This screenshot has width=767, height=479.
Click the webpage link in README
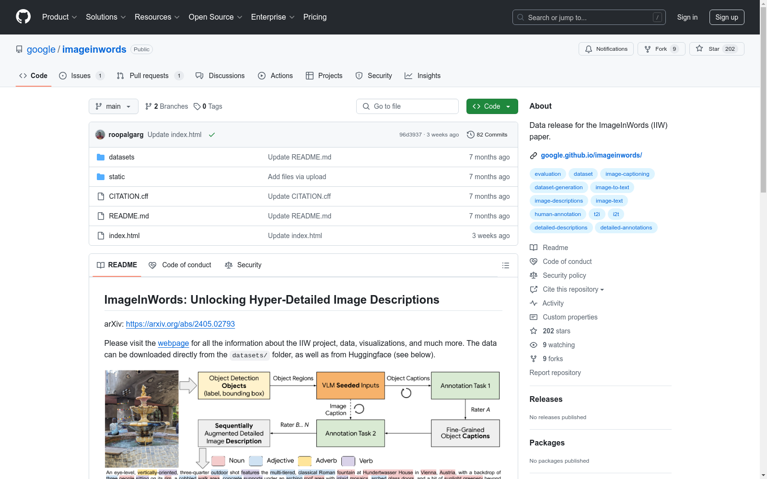[173, 343]
